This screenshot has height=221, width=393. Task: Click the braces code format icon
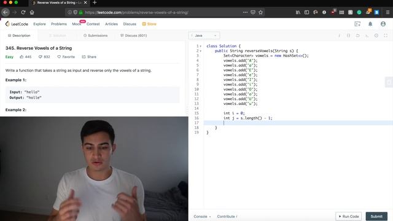pyautogui.click(x=348, y=36)
